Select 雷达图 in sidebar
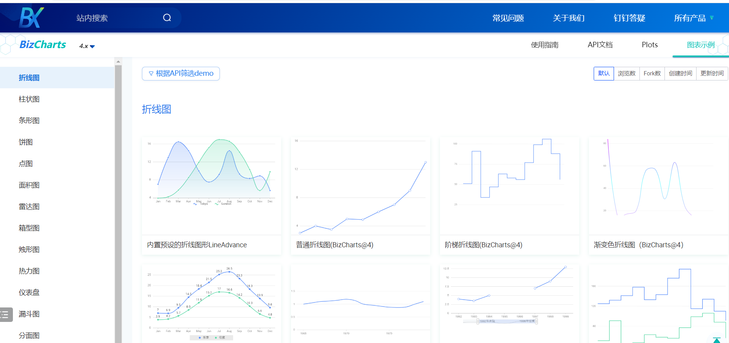 coord(57,207)
